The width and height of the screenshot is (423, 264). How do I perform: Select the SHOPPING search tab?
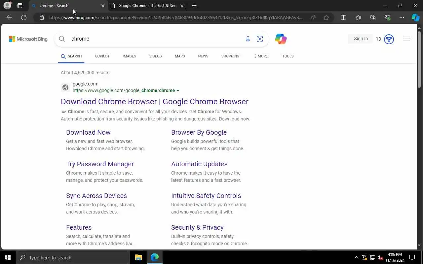230,56
